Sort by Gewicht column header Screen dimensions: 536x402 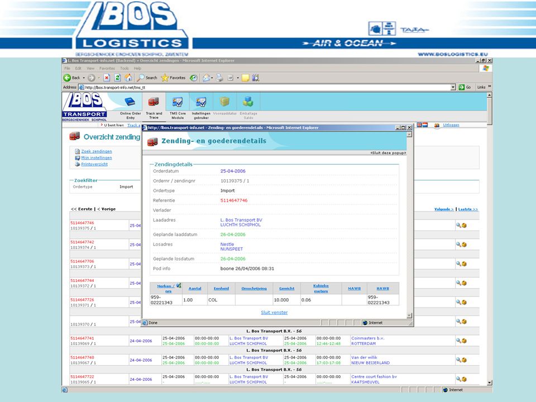286,289
